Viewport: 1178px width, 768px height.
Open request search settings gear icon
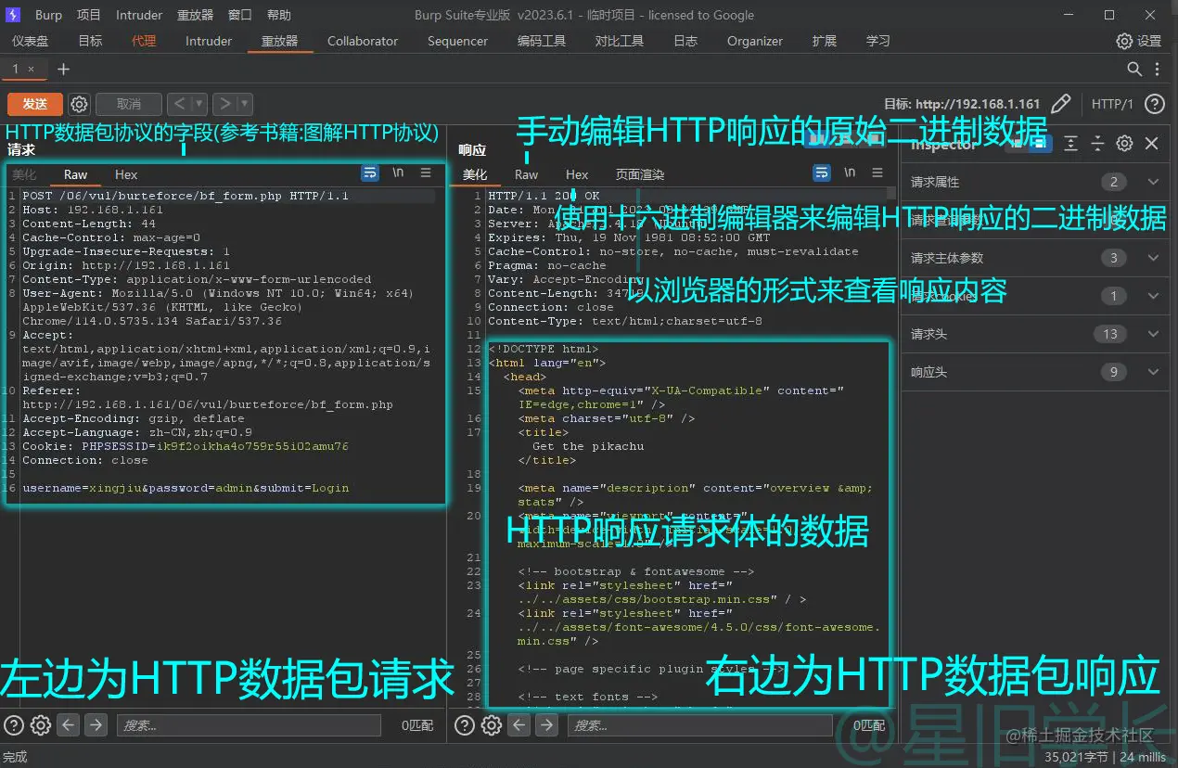pos(41,725)
